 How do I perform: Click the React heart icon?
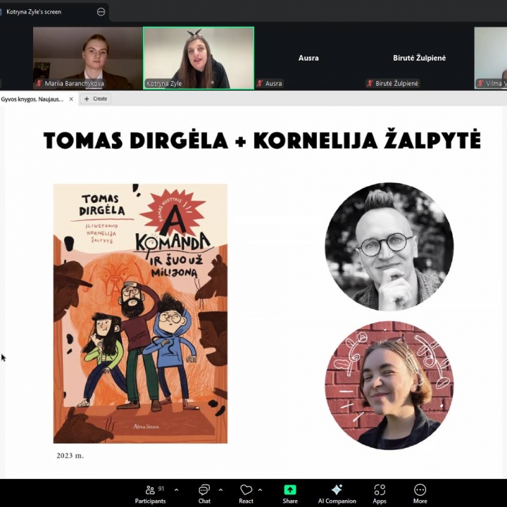click(246, 492)
